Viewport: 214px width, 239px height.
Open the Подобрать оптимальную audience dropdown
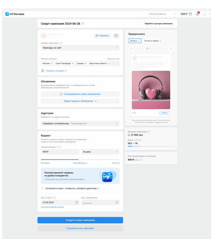coord(80,124)
